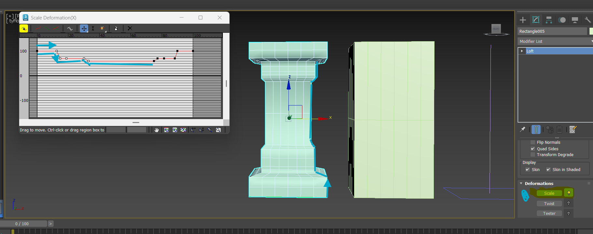Uncheck the Quad Sides option
Viewport: 593px width, 234px height.
click(533, 149)
